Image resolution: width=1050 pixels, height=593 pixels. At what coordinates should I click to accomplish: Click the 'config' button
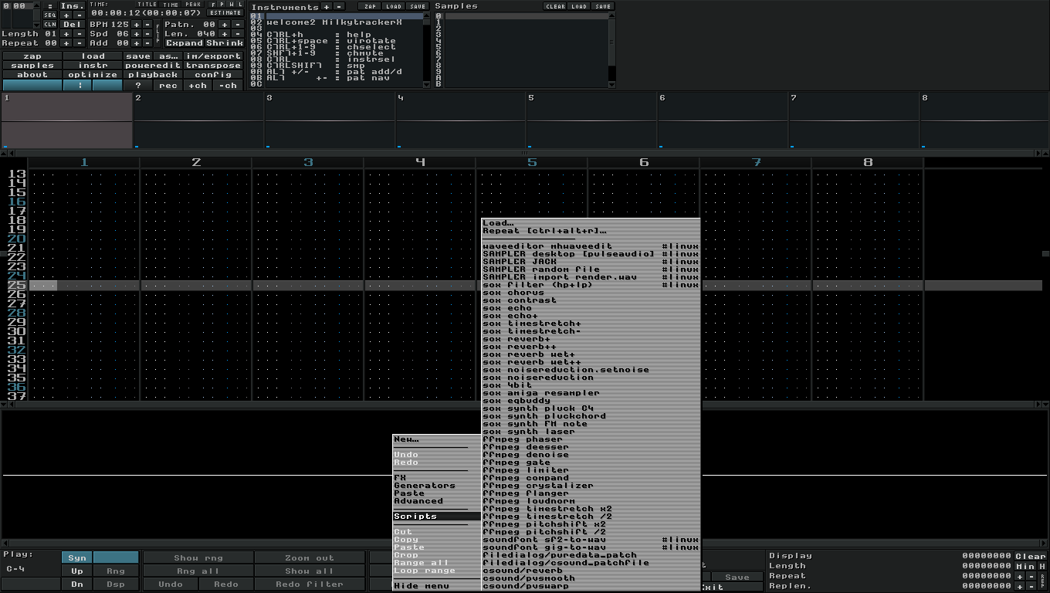coord(213,75)
